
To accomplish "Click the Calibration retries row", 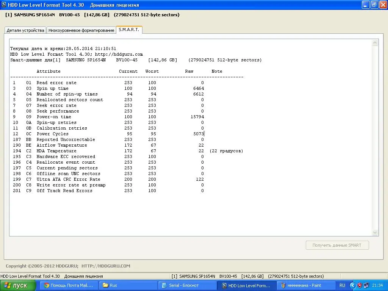I will 108,128.
